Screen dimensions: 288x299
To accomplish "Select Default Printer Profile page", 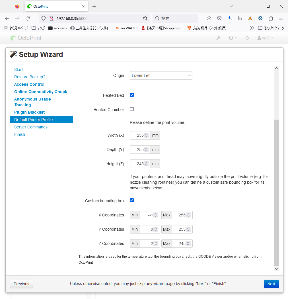I will pyautogui.click(x=41, y=120).
